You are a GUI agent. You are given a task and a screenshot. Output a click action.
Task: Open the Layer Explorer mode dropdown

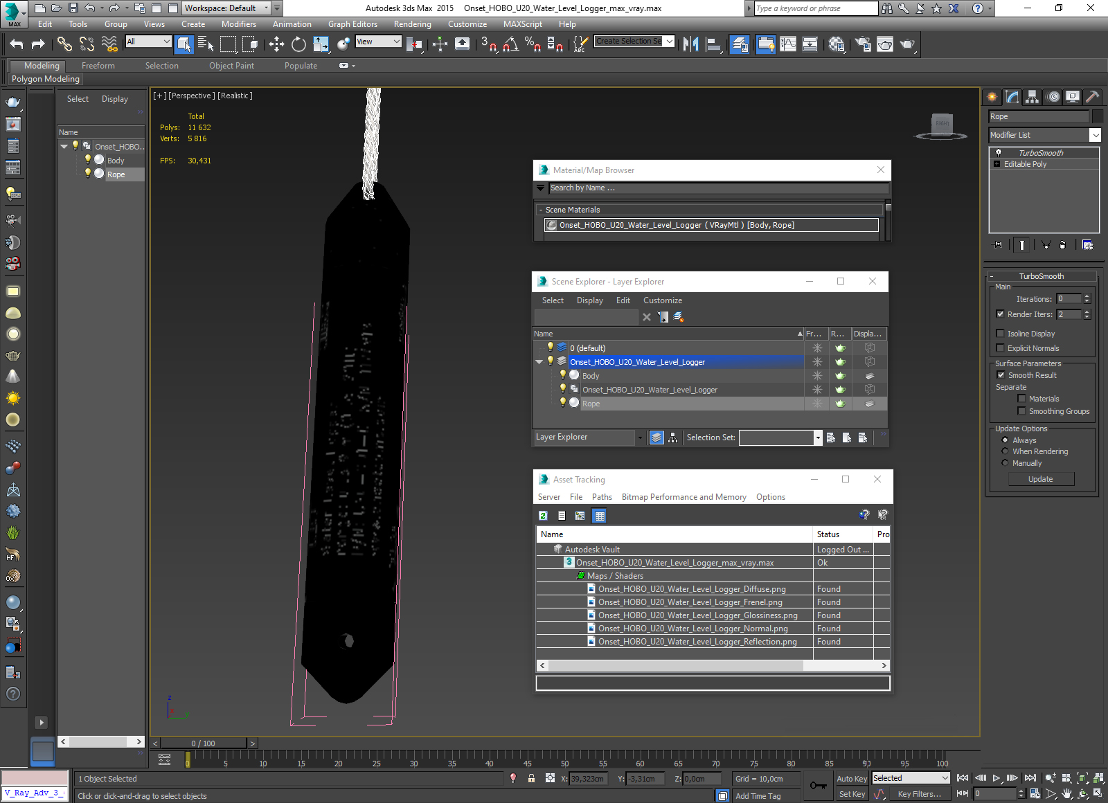pos(639,437)
